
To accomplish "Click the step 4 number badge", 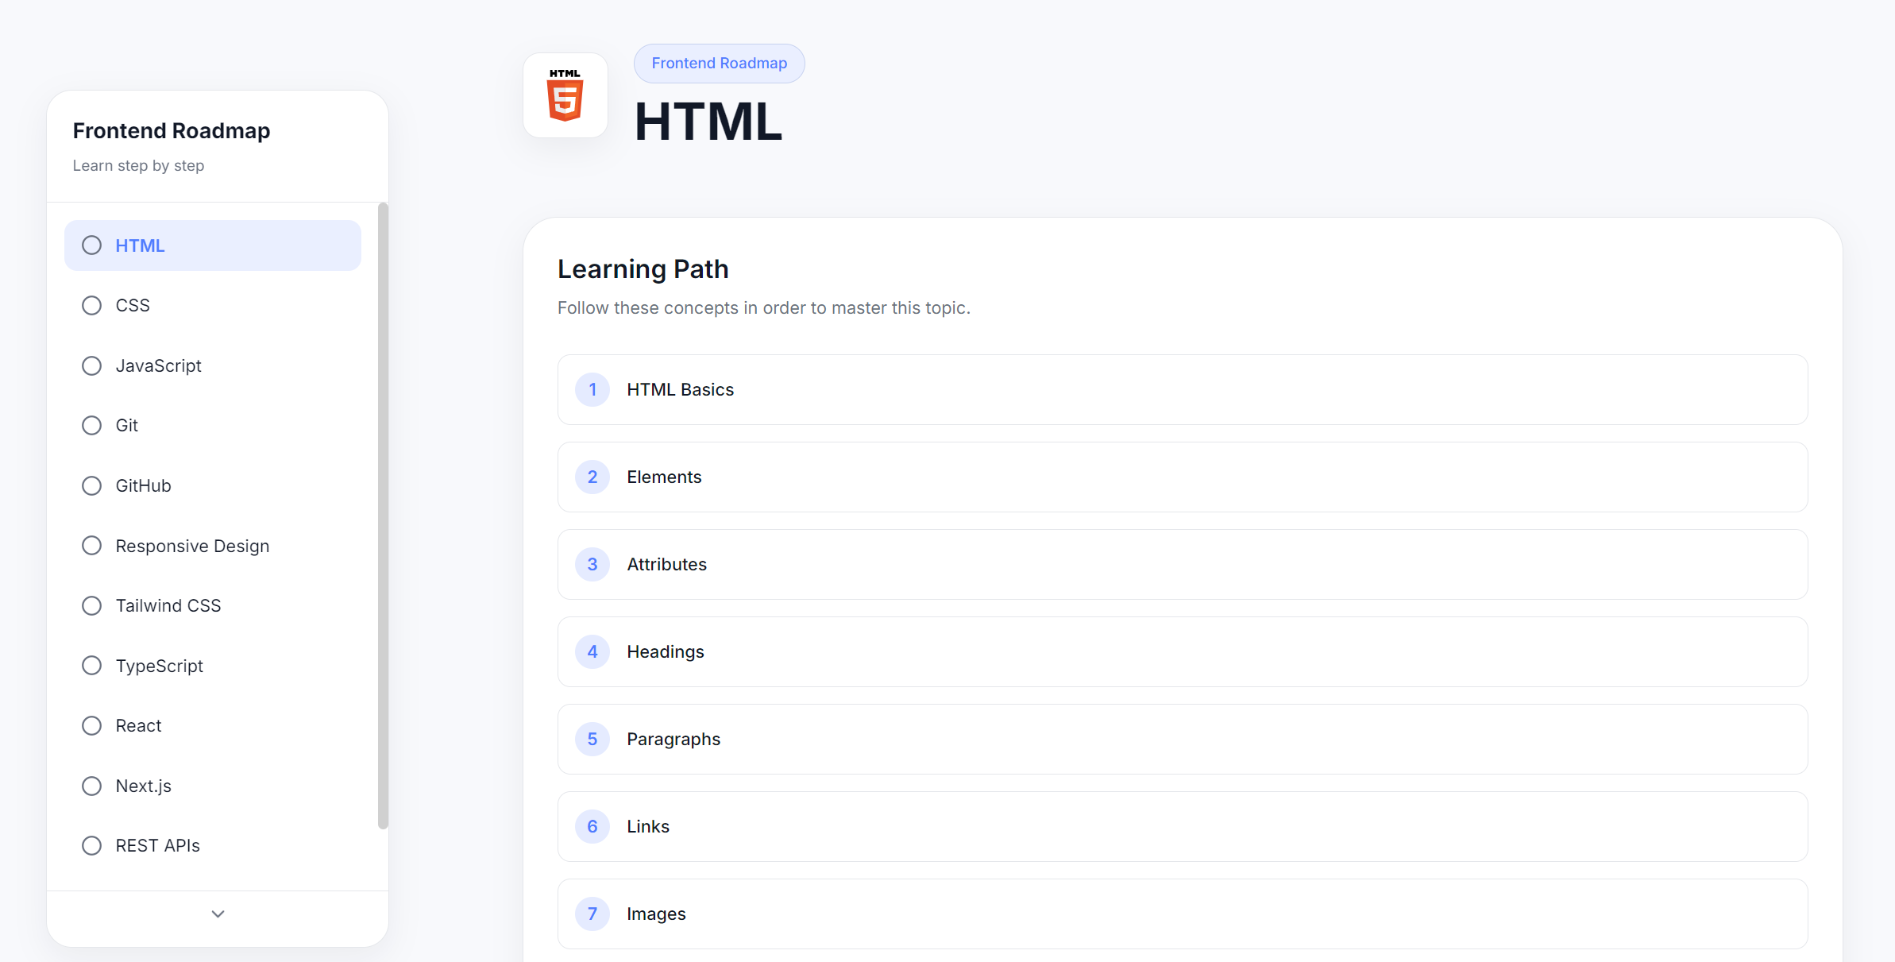I will (592, 652).
